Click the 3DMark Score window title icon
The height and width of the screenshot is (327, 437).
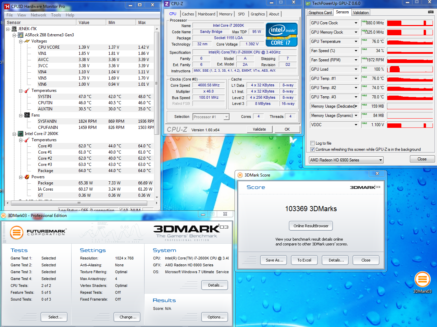240,175
